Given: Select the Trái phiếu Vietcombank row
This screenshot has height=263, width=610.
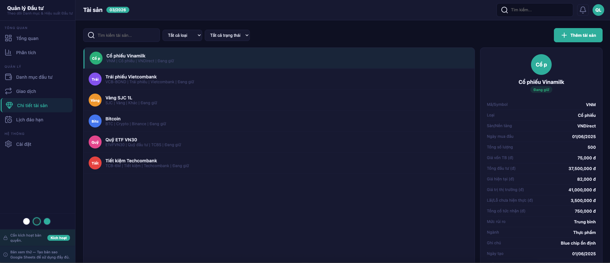Looking at the screenshot, I should (279, 79).
